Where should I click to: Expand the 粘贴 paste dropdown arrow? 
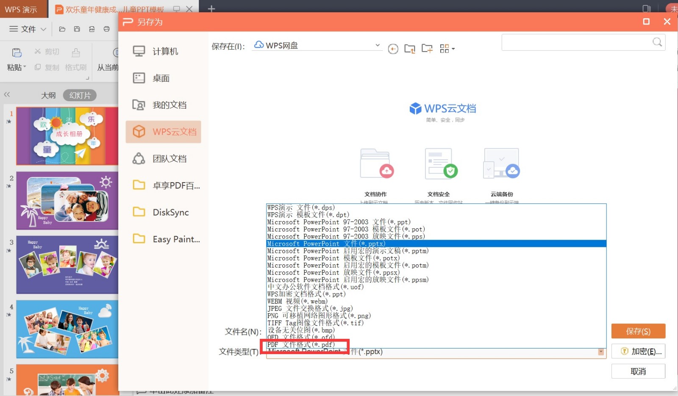(25, 67)
